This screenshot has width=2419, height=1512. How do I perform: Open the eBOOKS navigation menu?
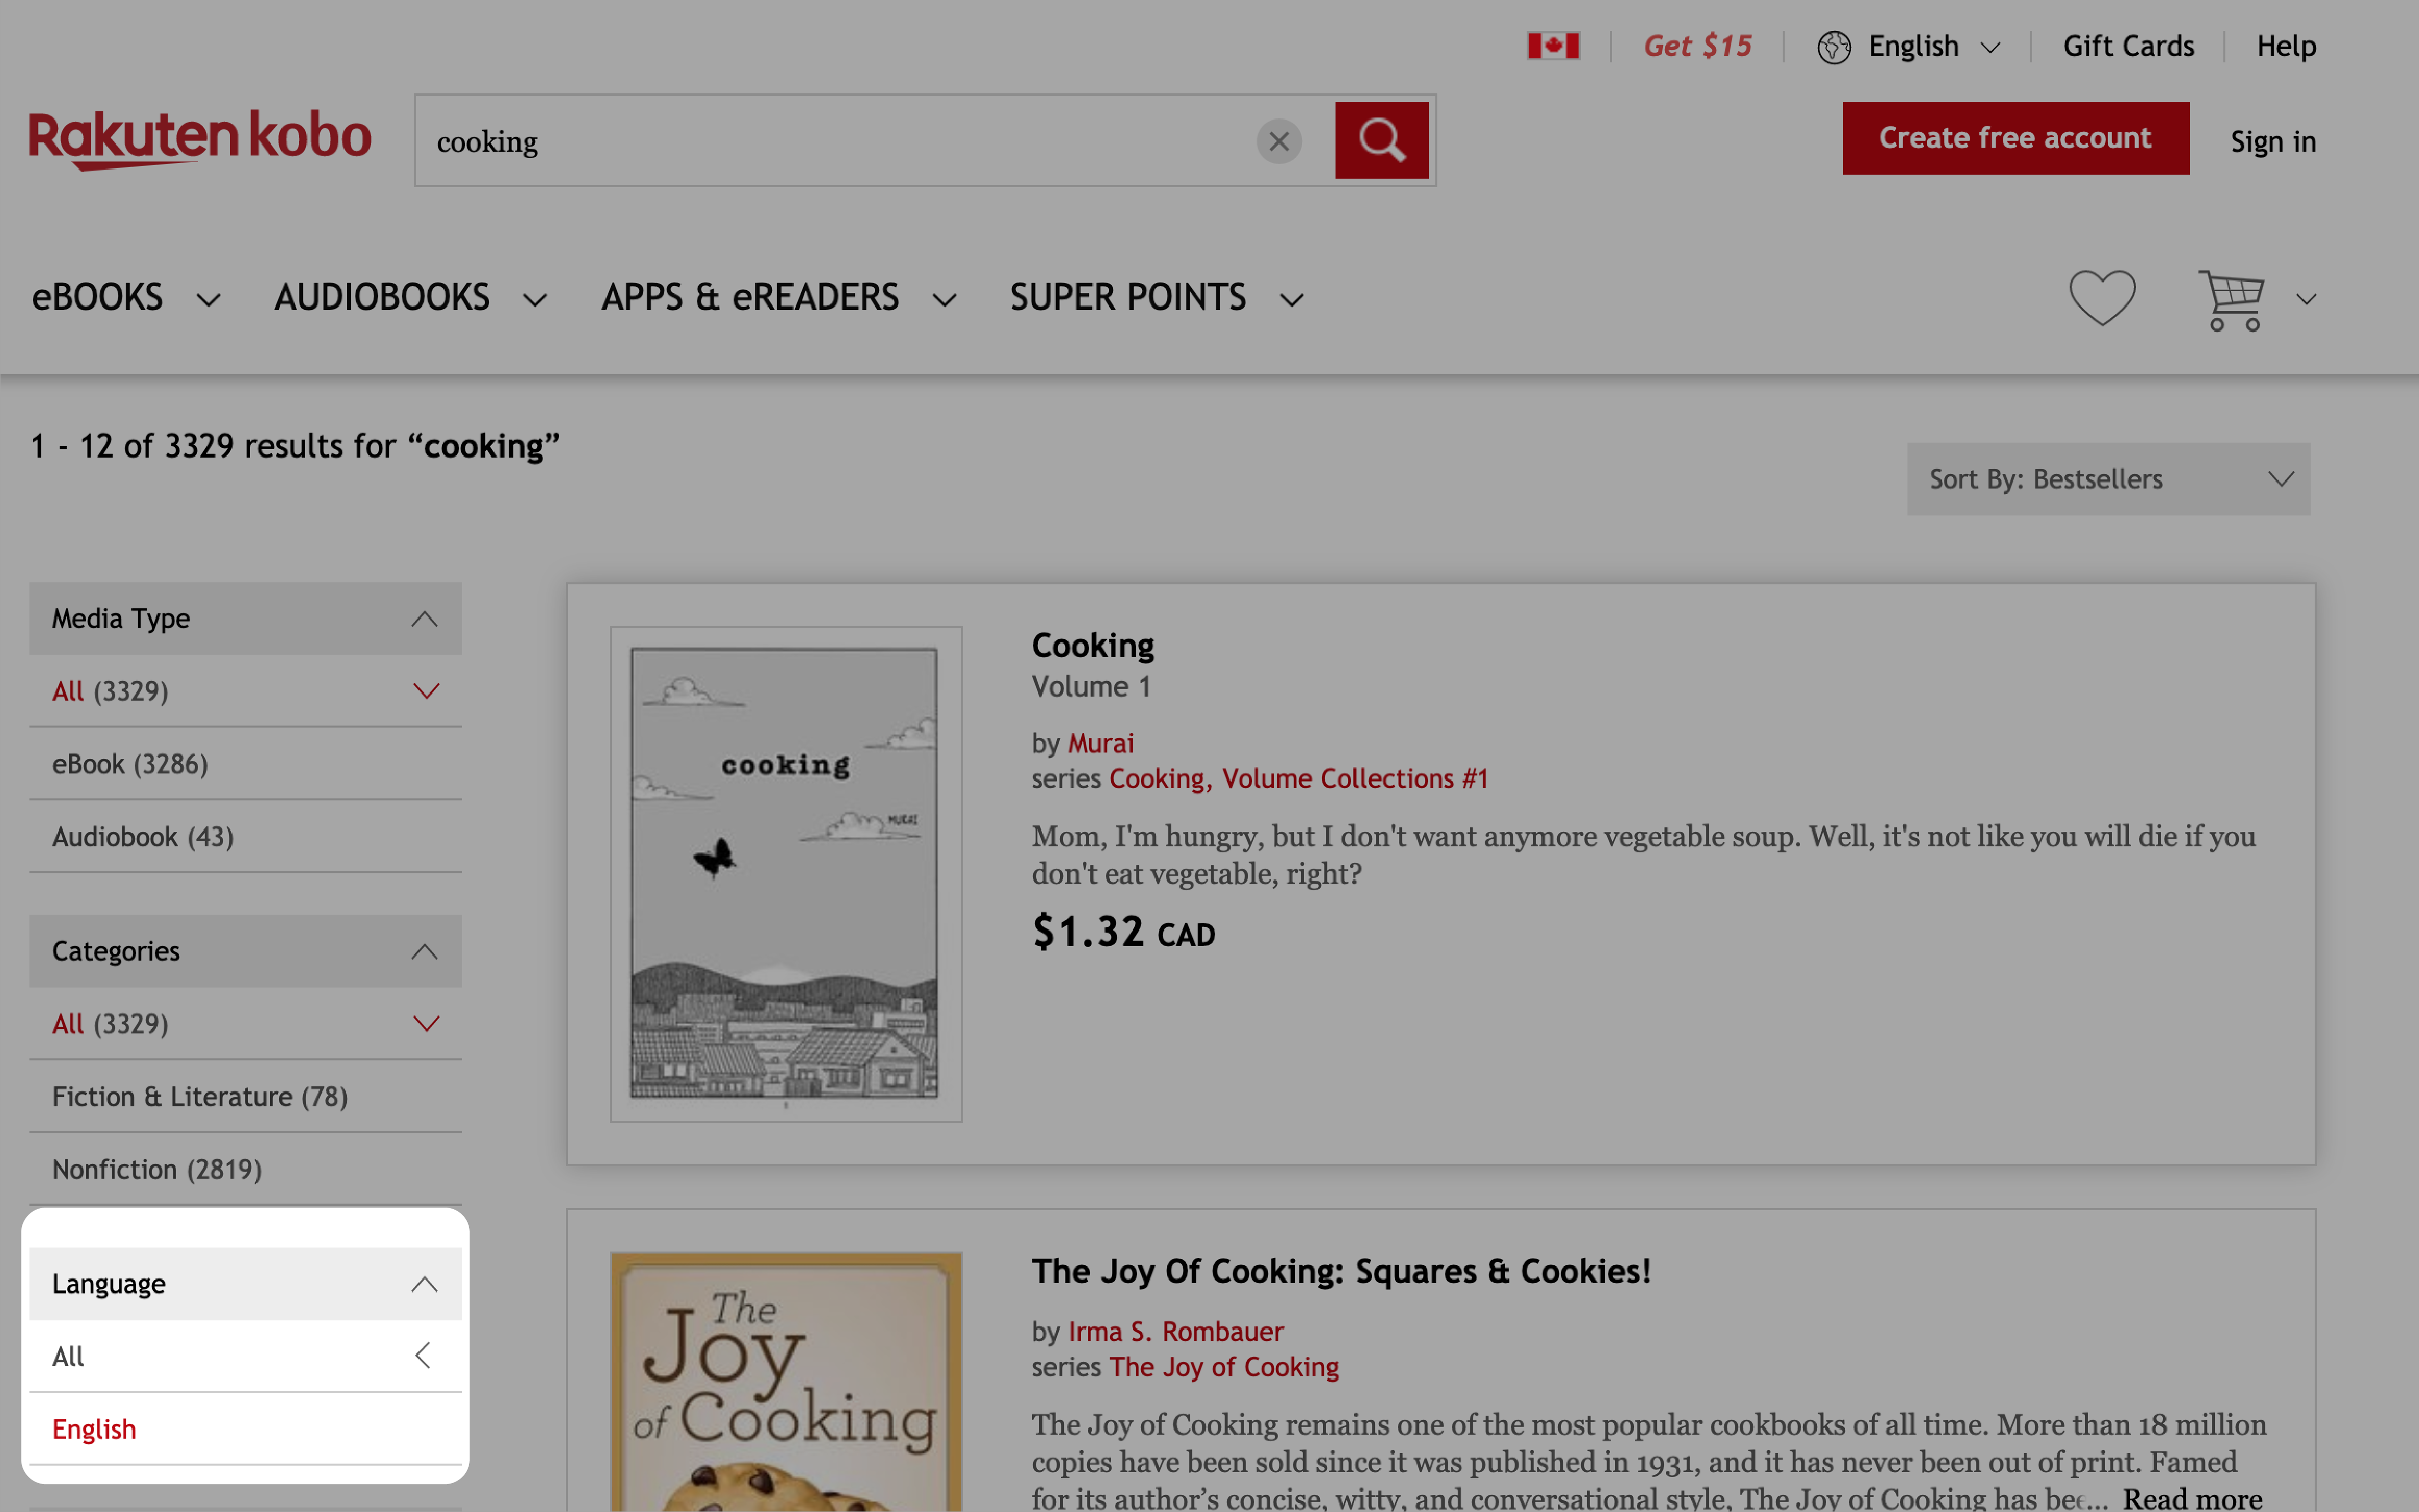(x=125, y=298)
